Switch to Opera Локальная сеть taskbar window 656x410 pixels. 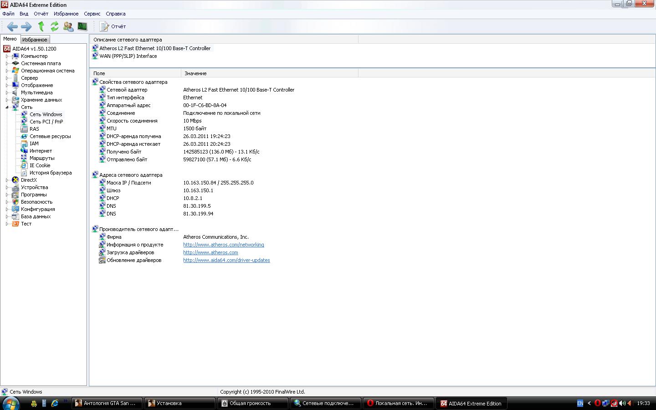[x=399, y=403]
